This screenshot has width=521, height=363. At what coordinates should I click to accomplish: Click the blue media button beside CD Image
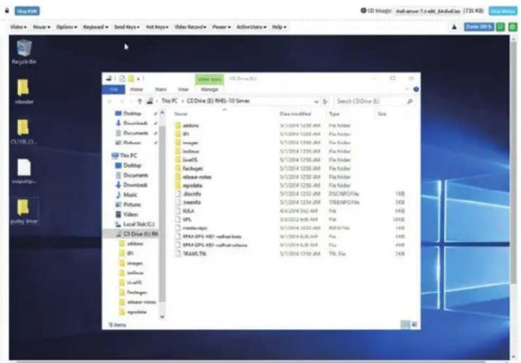(502, 11)
